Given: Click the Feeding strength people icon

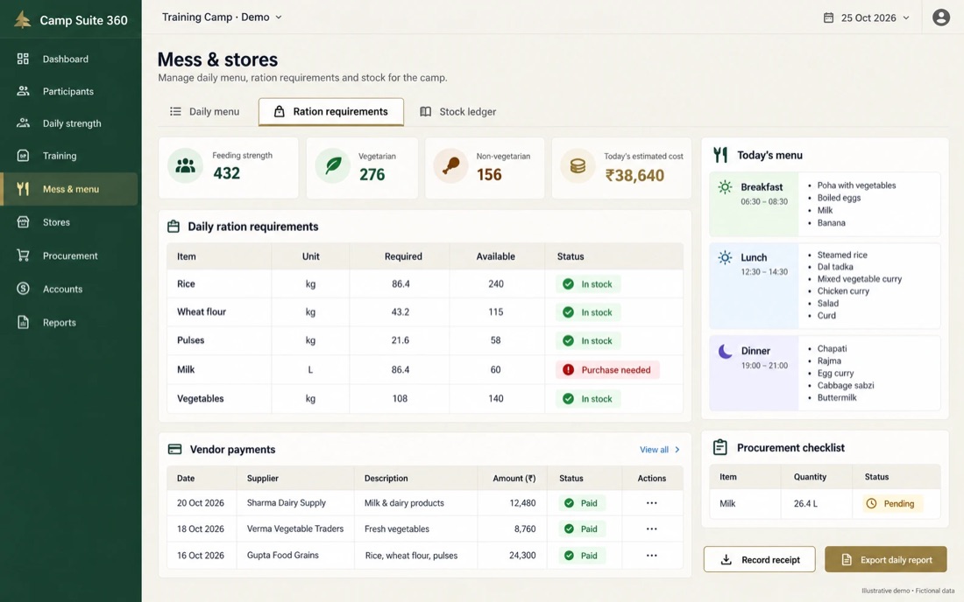Looking at the screenshot, I should (185, 165).
